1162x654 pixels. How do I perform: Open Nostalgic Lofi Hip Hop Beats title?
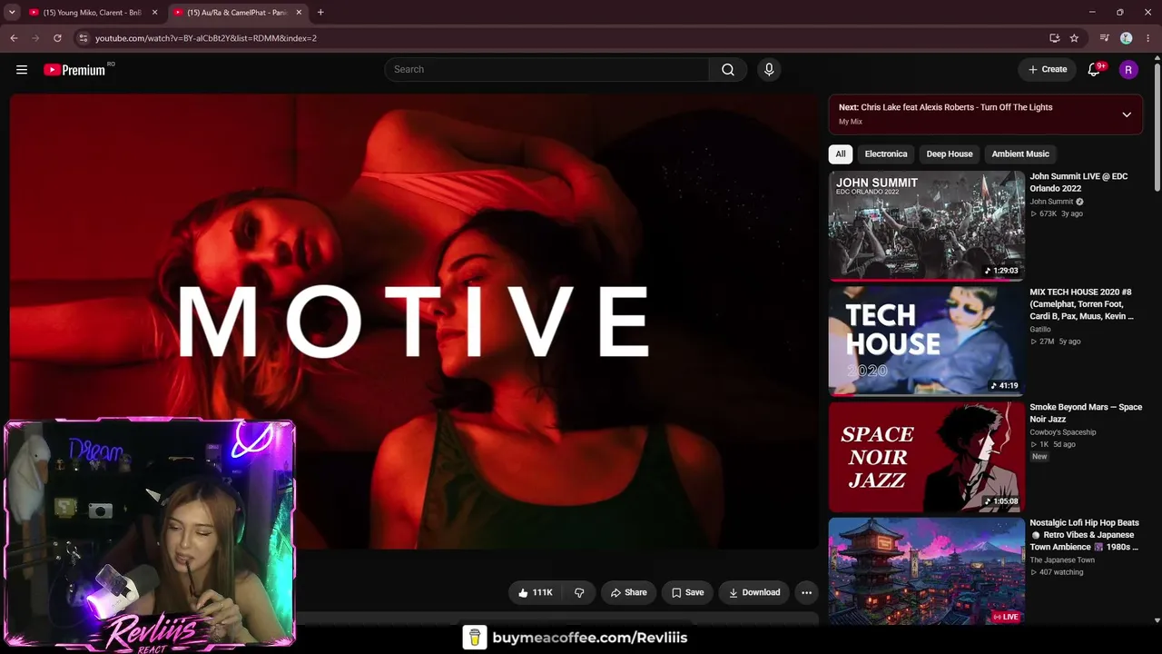tap(1084, 535)
